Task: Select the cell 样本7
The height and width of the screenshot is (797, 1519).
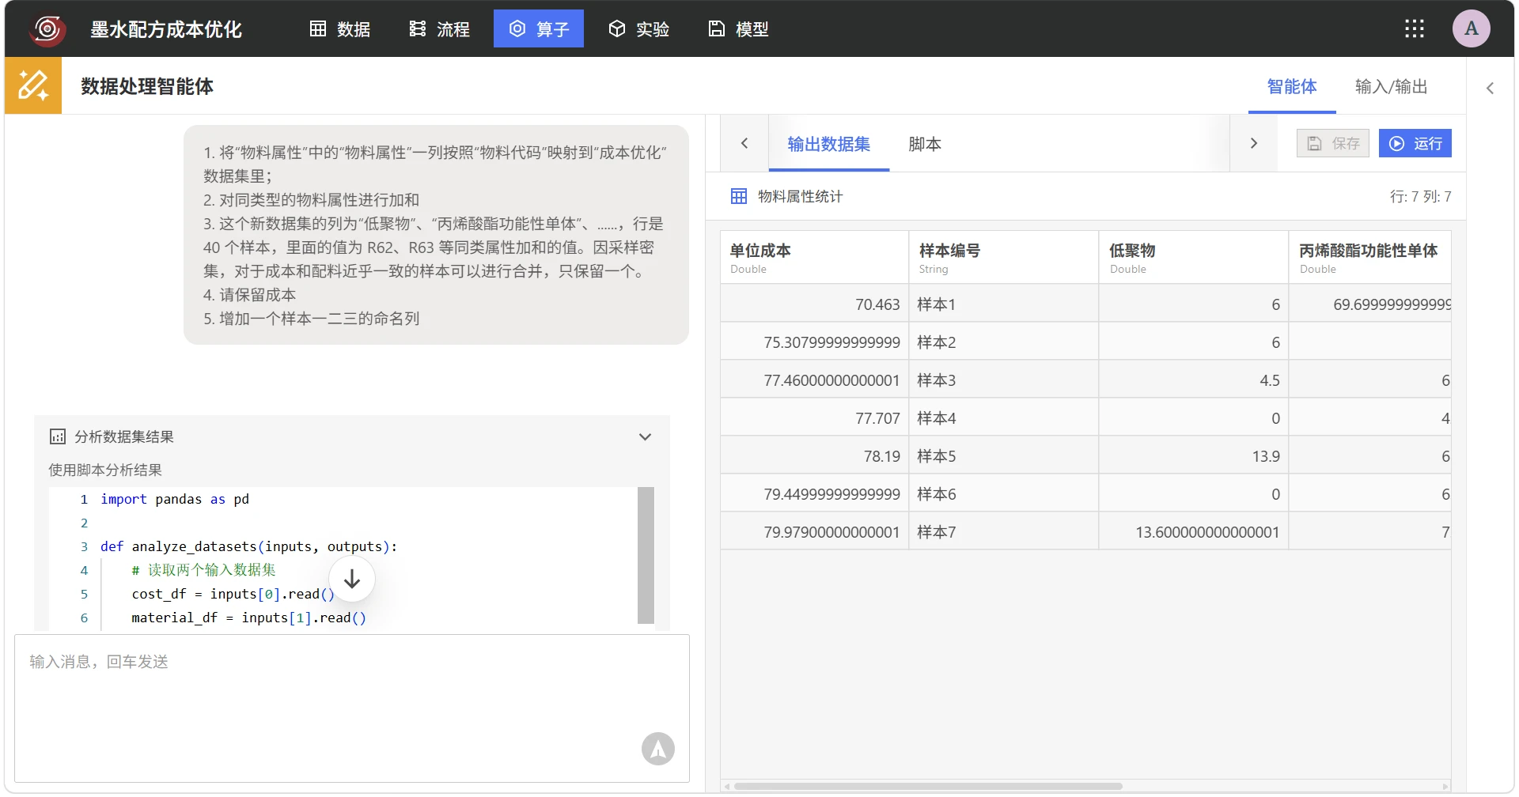Action: pyautogui.click(x=1003, y=532)
